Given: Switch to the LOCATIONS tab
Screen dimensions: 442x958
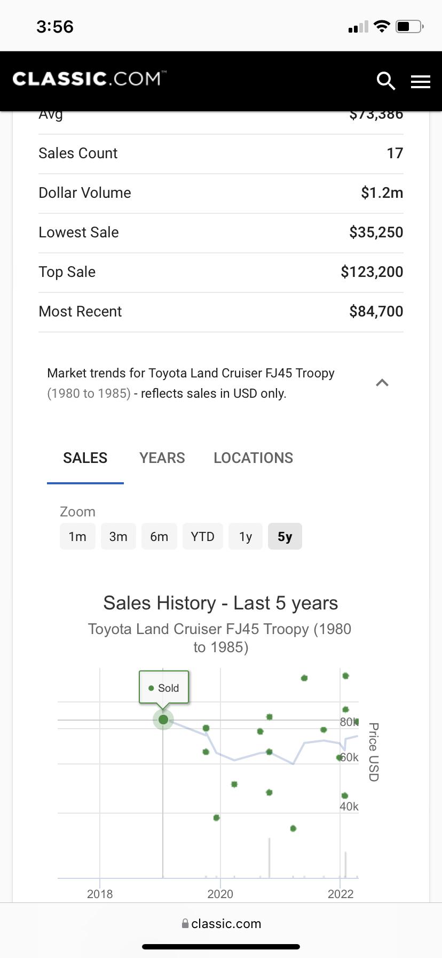Looking at the screenshot, I should (254, 458).
